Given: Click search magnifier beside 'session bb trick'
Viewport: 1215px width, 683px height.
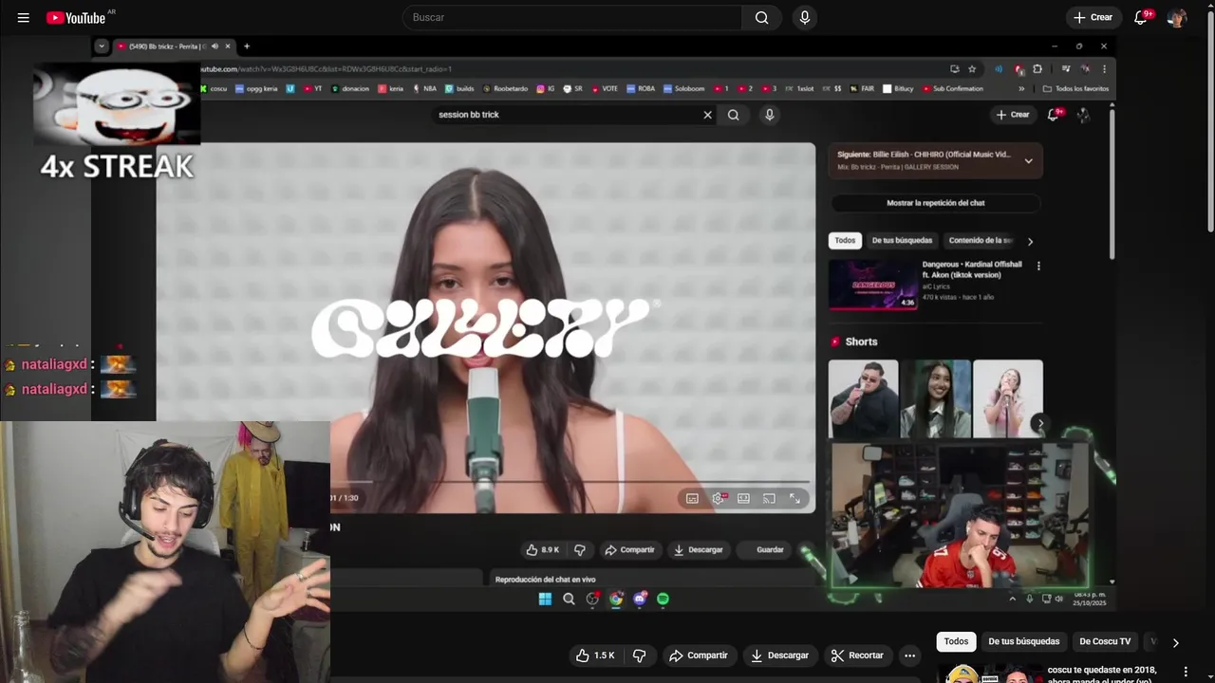Looking at the screenshot, I should (733, 115).
